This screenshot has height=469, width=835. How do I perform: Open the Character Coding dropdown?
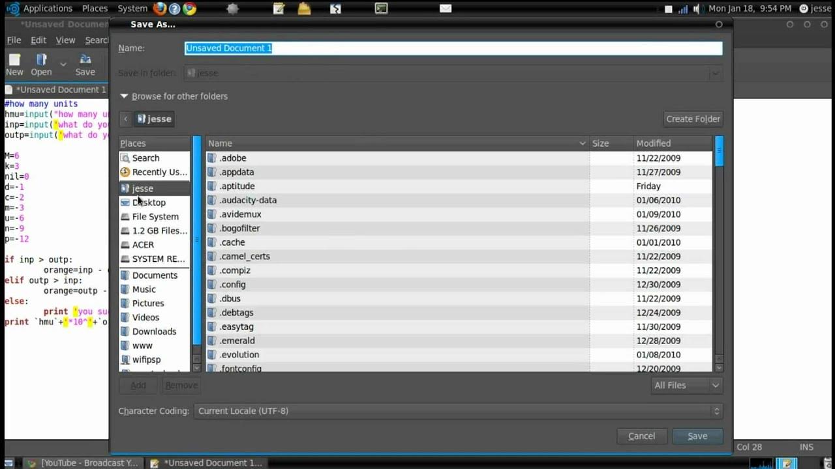458,411
